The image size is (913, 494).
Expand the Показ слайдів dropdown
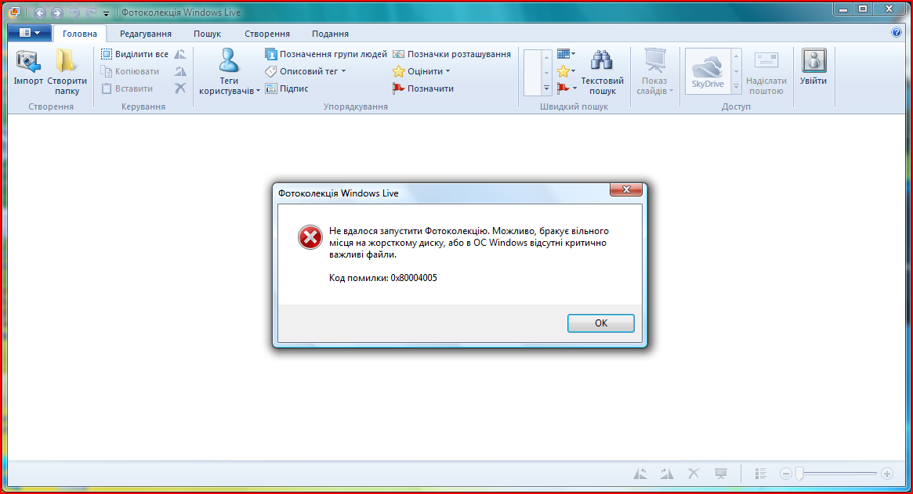point(672,91)
